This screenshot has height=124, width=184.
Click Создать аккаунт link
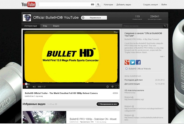[151, 5]
